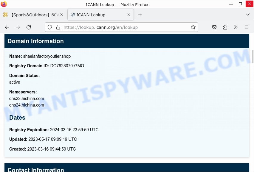The height and width of the screenshot is (172, 254).
Task: Click registry ID DO7928070-GMO
Action: pos(67,66)
